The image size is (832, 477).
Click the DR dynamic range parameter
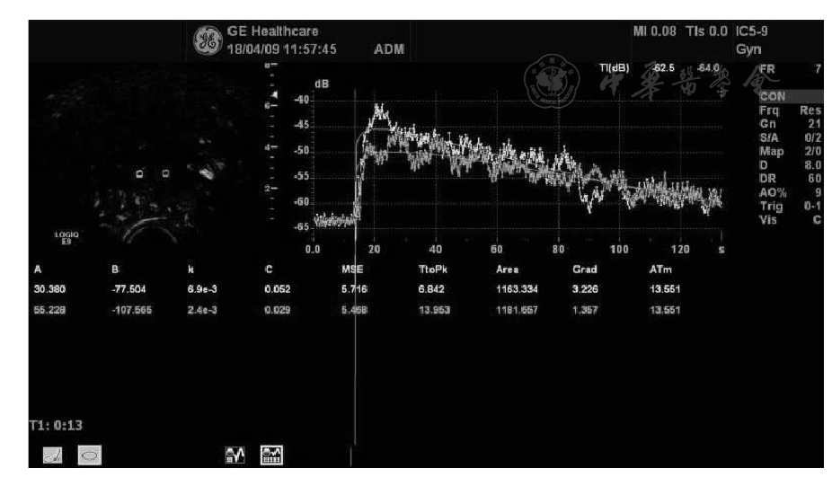[x=766, y=179]
